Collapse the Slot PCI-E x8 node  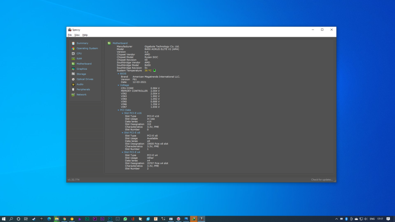click(x=123, y=133)
